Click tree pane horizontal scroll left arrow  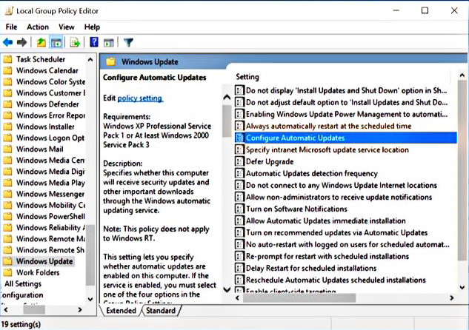[6, 310]
